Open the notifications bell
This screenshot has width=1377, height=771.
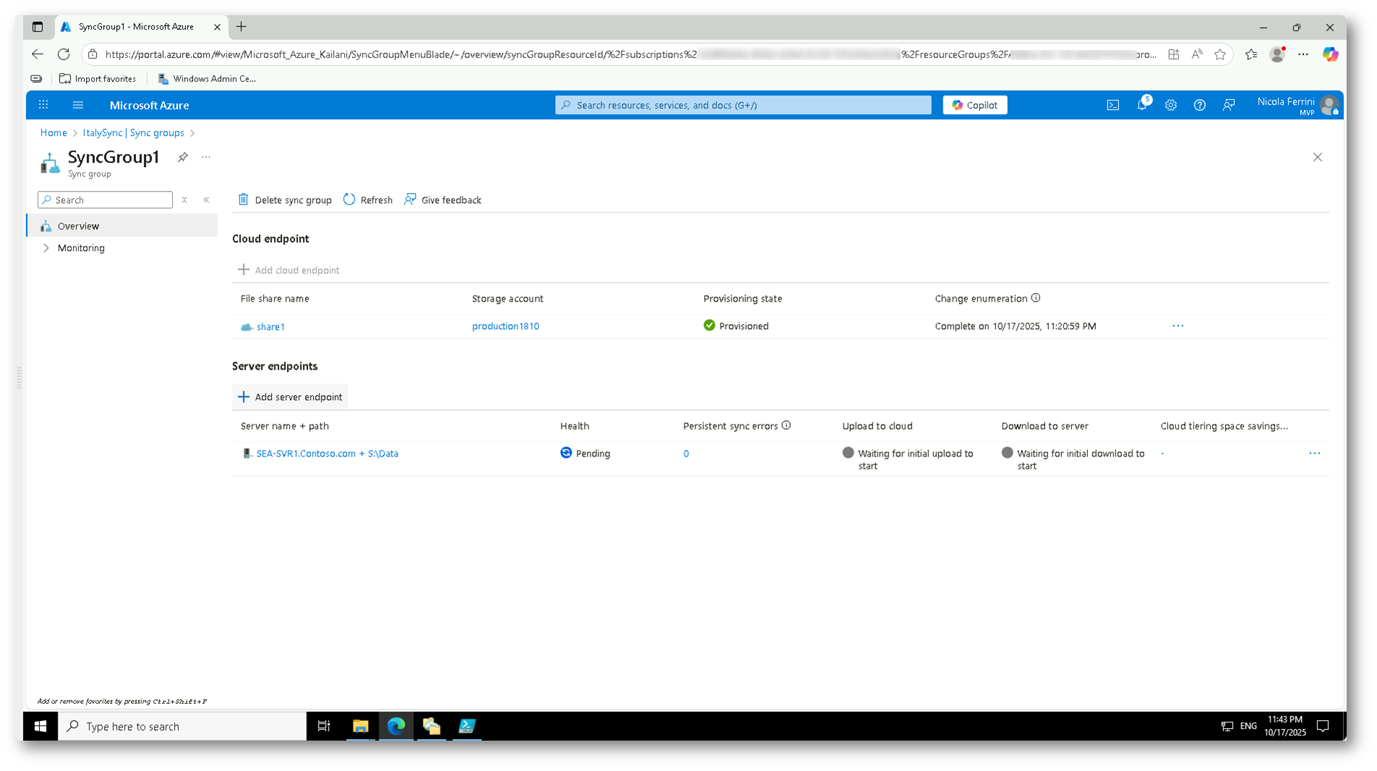(1142, 105)
